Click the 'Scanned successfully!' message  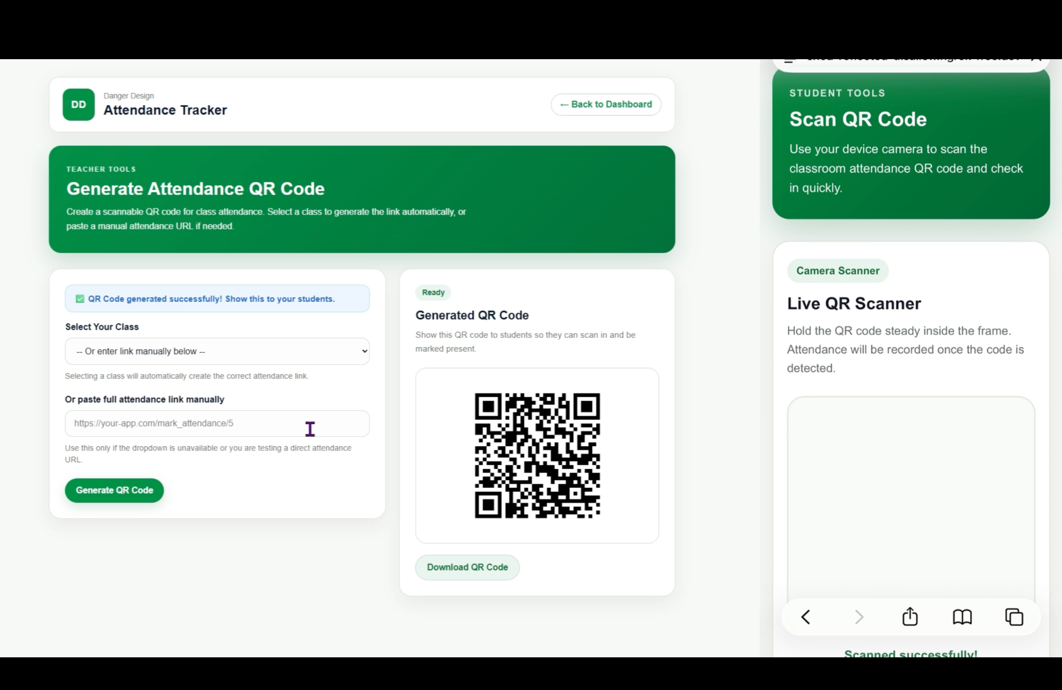(911, 653)
